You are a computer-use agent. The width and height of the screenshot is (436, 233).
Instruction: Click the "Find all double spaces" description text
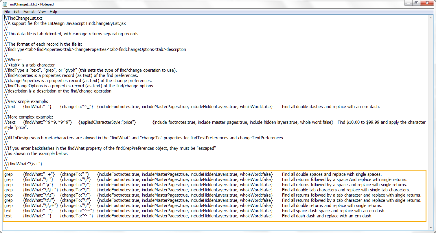332,174
